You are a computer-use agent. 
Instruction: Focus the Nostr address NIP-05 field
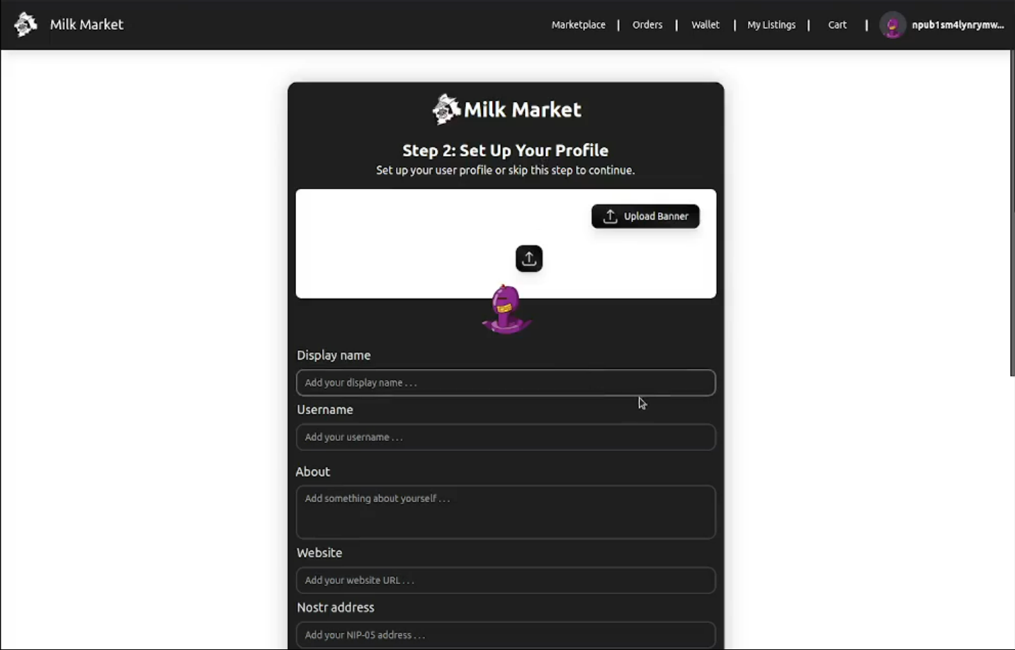click(505, 635)
